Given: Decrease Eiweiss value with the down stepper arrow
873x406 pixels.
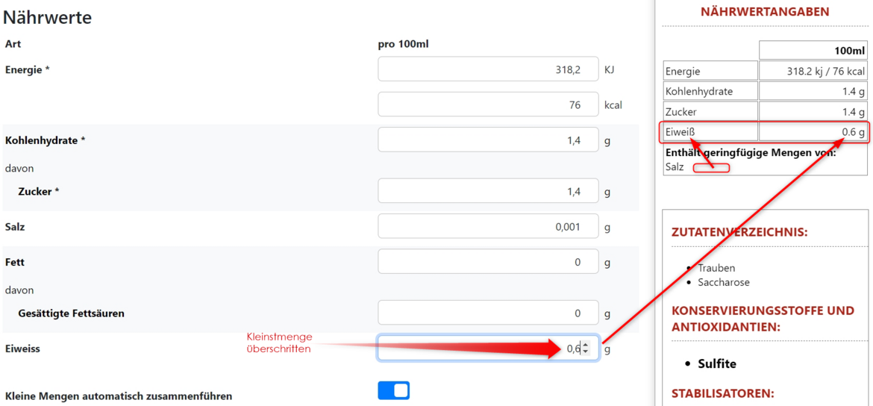Looking at the screenshot, I should (585, 352).
